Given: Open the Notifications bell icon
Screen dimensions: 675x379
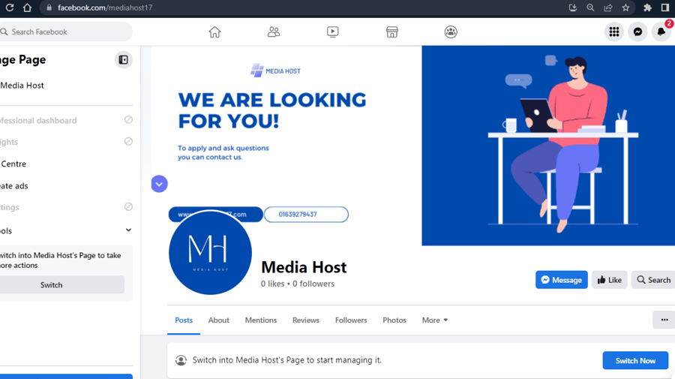Looking at the screenshot, I should [x=661, y=32].
